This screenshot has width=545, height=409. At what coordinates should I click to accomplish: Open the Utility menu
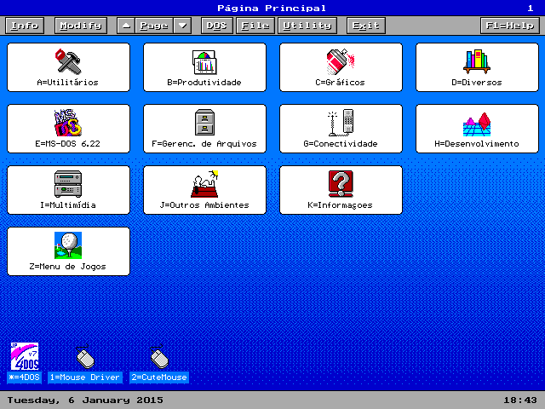pyautogui.click(x=307, y=26)
